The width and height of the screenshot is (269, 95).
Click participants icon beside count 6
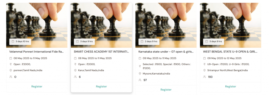point(75,77)
